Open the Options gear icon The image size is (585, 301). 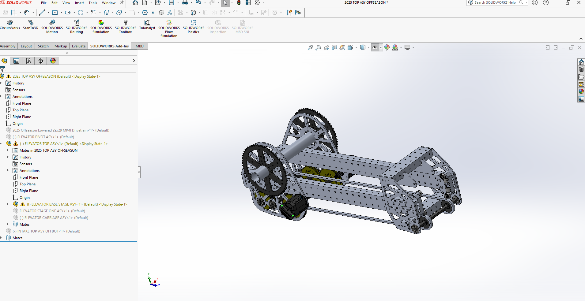pyautogui.click(x=257, y=3)
